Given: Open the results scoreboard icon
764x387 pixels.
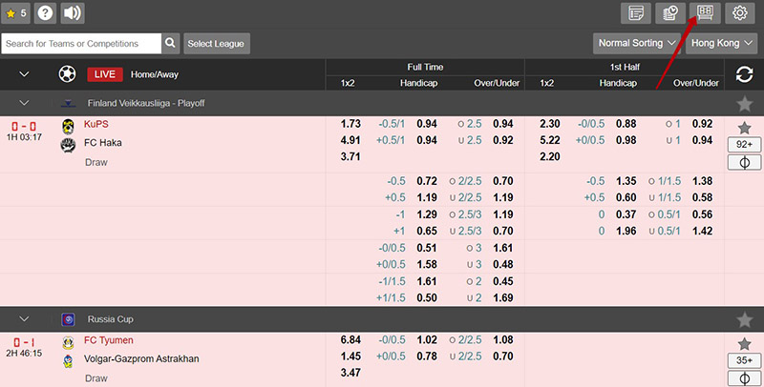Looking at the screenshot, I should coord(705,13).
